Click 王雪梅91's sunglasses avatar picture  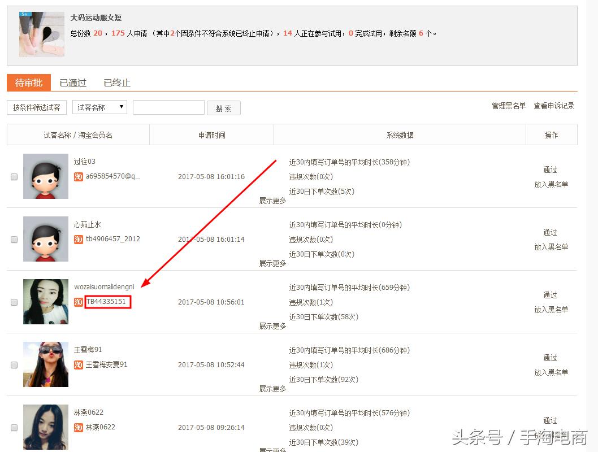click(x=45, y=364)
